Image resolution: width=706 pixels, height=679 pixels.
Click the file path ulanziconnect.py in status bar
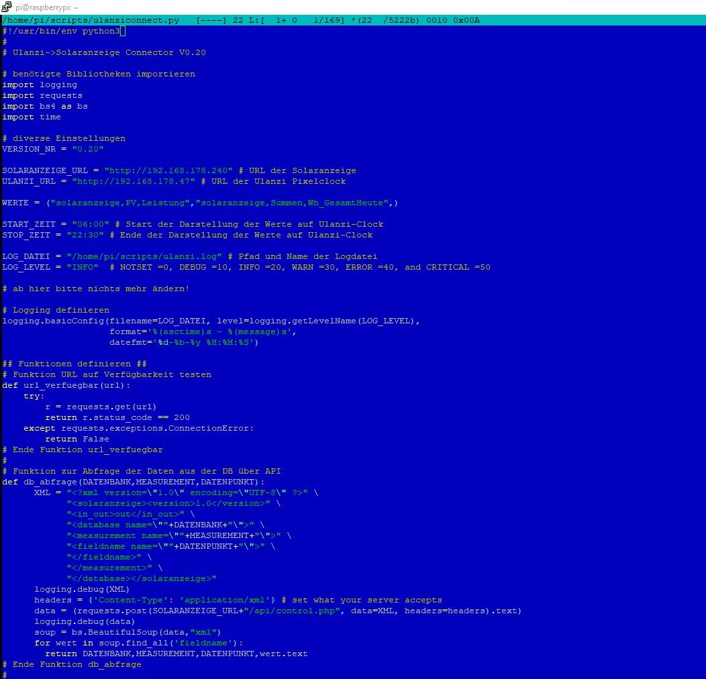coord(91,20)
